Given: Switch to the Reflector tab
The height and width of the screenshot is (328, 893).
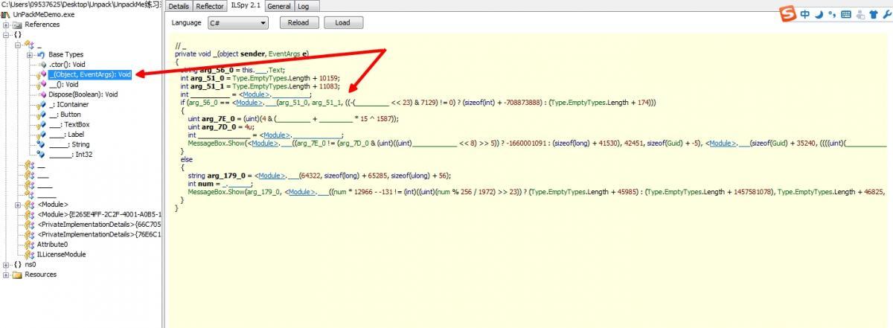Looking at the screenshot, I should [209, 6].
